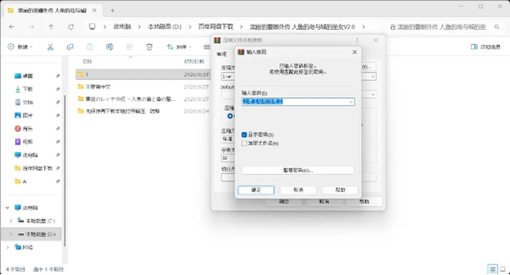Viewport: 510px width, 275px height.
Task: Switch to large icons view in status bar
Action: coord(503,269)
